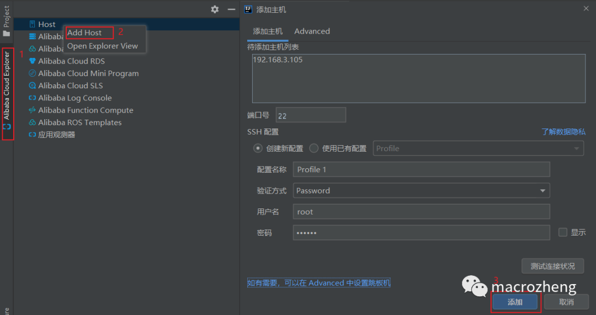
Task: Click the 测试连接状况 button
Action: (552, 266)
